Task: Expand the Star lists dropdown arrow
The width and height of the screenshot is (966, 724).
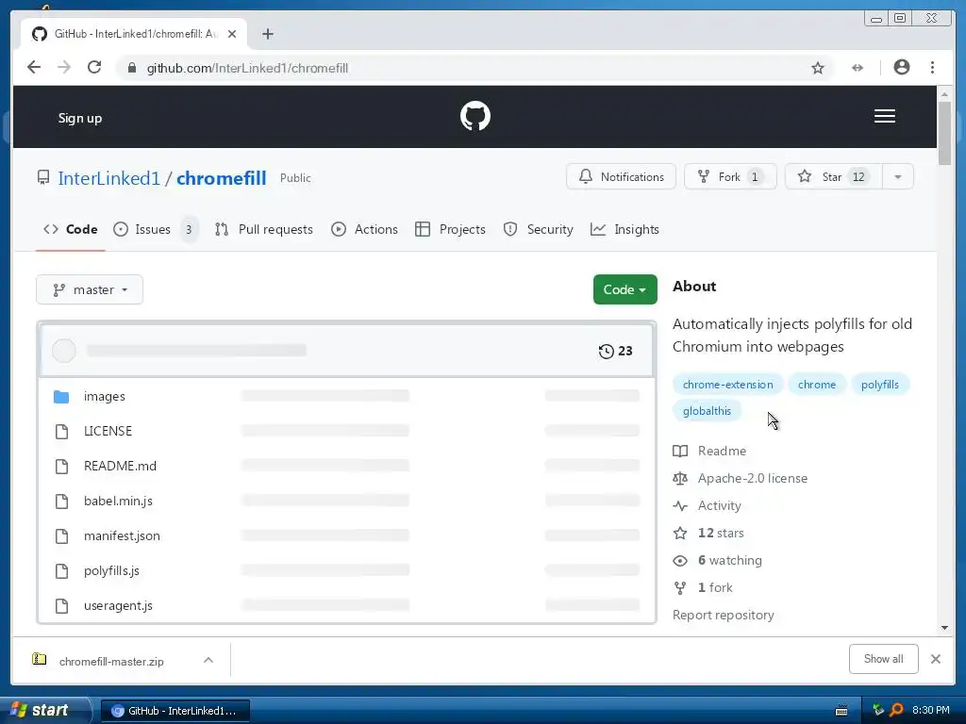Action: pyautogui.click(x=898, y=176)
